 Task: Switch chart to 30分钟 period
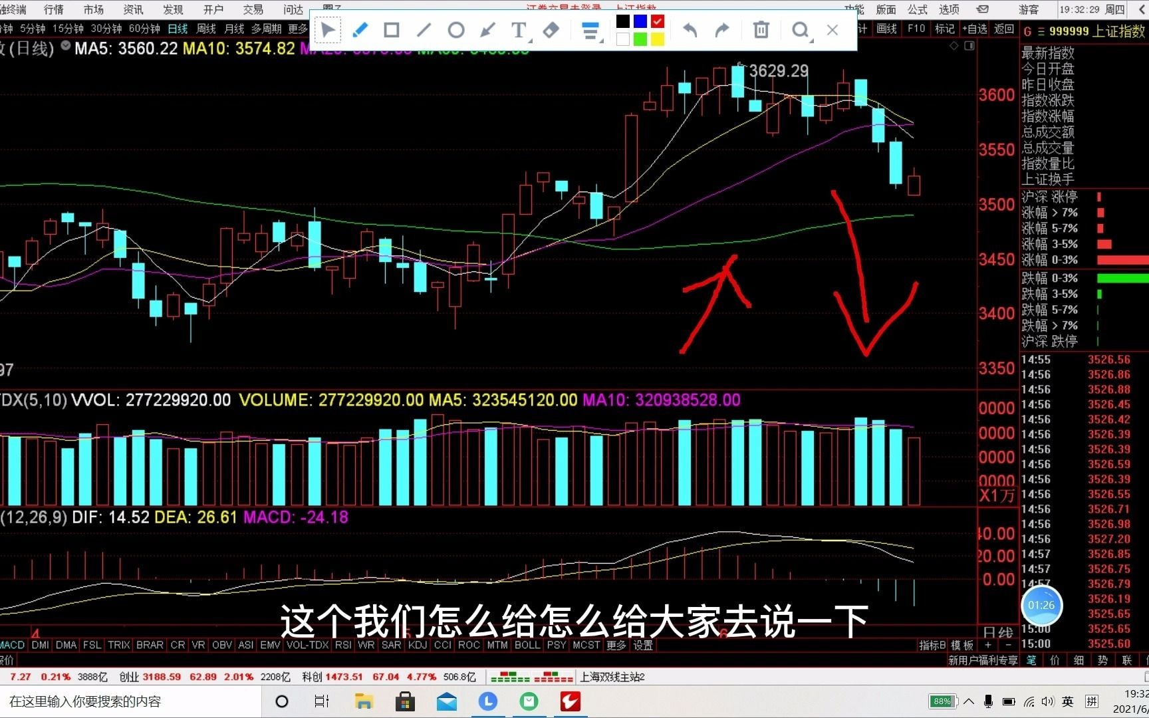pyautogui.click(x=106, y=29)
